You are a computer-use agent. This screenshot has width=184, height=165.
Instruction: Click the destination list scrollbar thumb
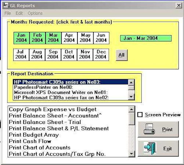tap(131, 88)
